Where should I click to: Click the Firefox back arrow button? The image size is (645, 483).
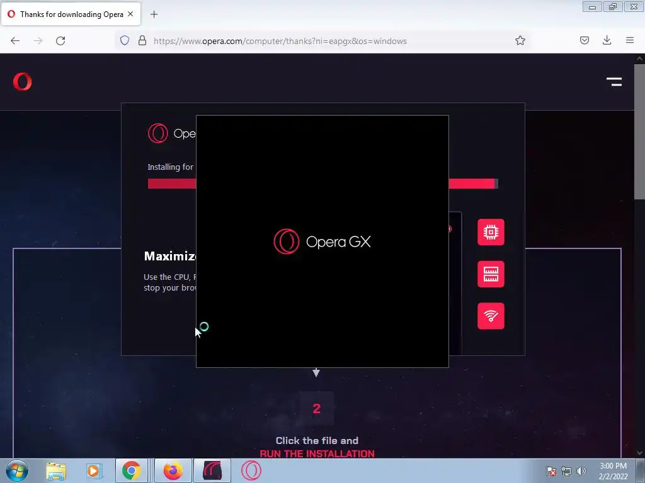[15, 41]
